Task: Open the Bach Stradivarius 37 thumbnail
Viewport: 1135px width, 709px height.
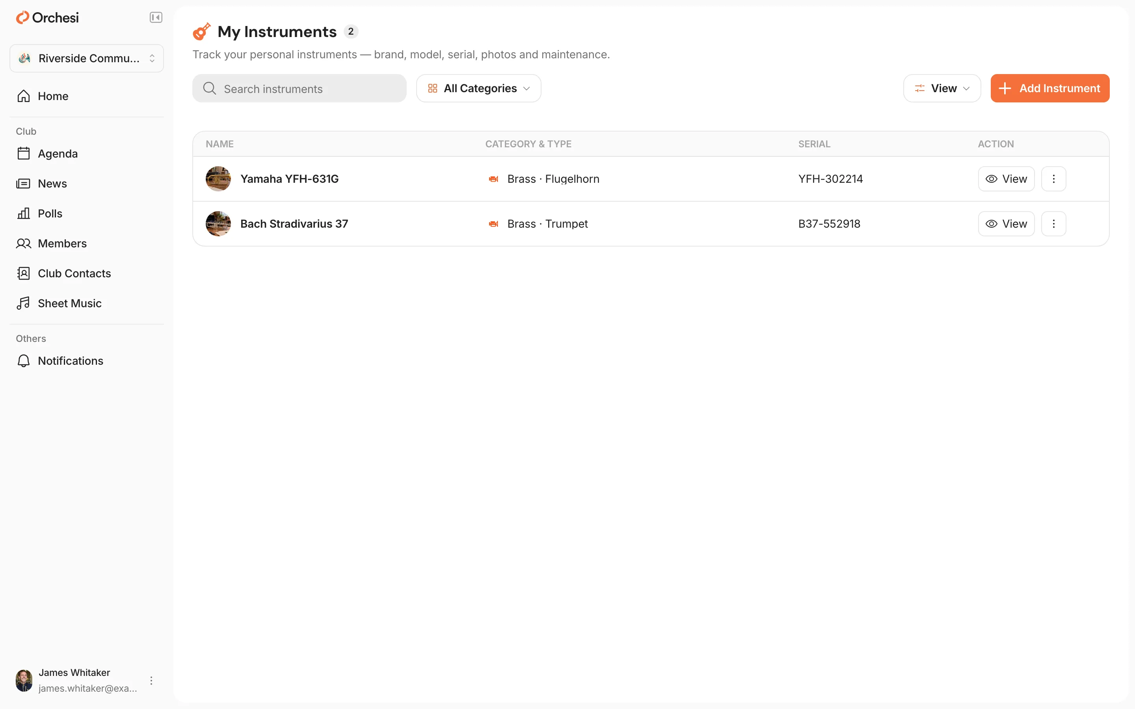Action: (x=218, y=224)
